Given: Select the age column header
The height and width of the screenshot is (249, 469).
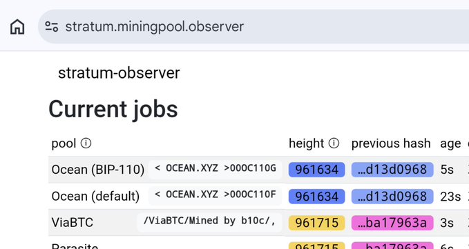Looking at the screenshot, I should (x=450, y=144).
